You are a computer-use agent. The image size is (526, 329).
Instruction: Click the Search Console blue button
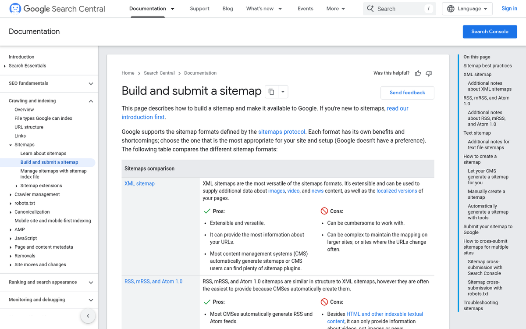point(490,31)
